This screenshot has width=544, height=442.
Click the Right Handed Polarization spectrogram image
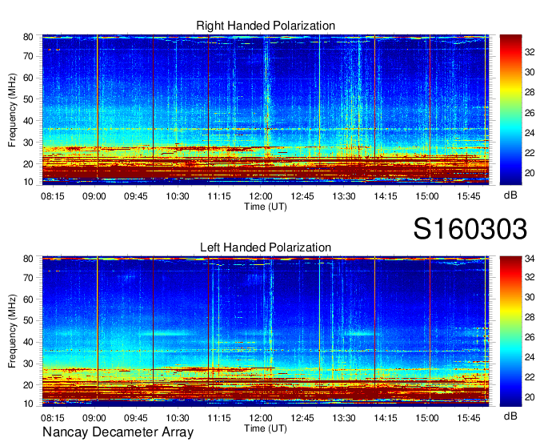tap(266, 110)
